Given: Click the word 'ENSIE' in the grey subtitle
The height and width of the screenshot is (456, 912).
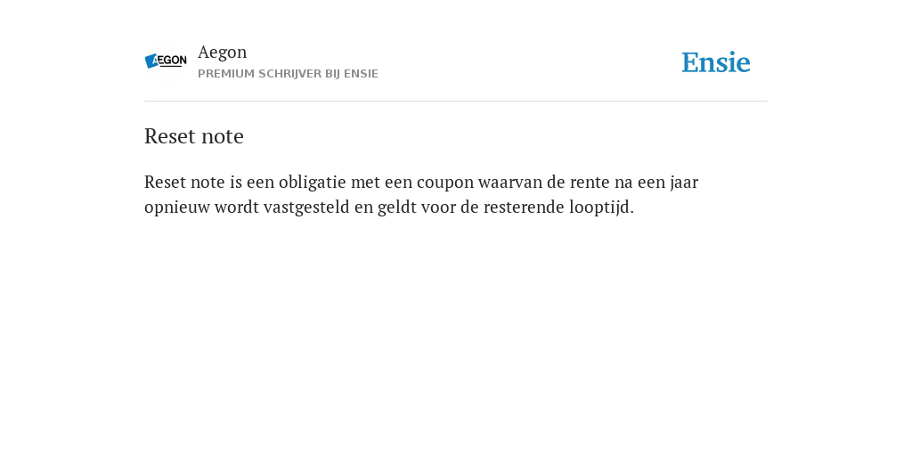Looking at the screenshot, I should click(362, 74).
